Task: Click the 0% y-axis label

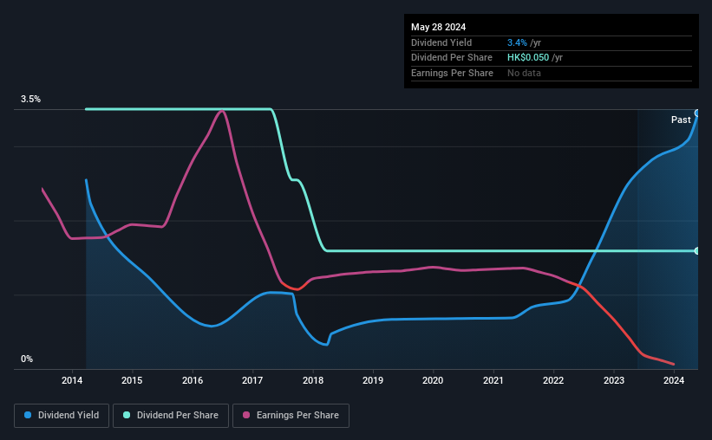Action: click(27, 359)
